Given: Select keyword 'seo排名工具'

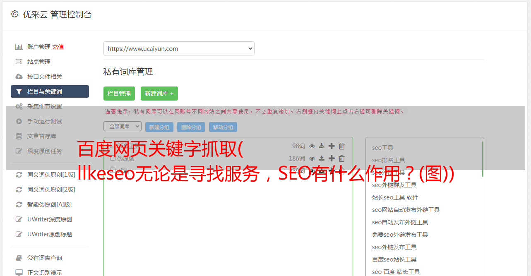Looking at the screenshot, I should 389,160.
